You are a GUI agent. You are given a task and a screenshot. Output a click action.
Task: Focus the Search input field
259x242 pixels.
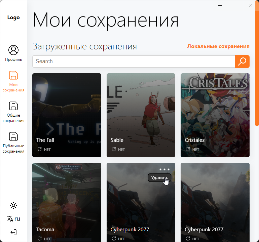coord(134,62)
